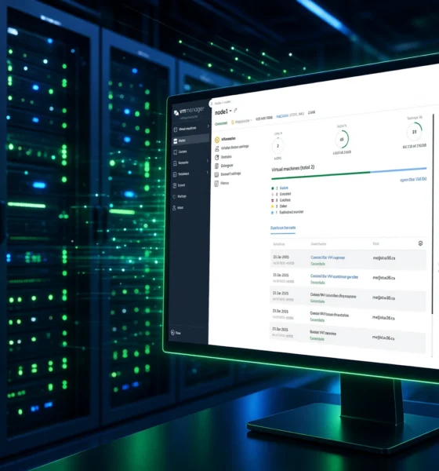Click the vertical scrollbar beside the dashboard
439x471 pixels.
click(x=433, y=214)
